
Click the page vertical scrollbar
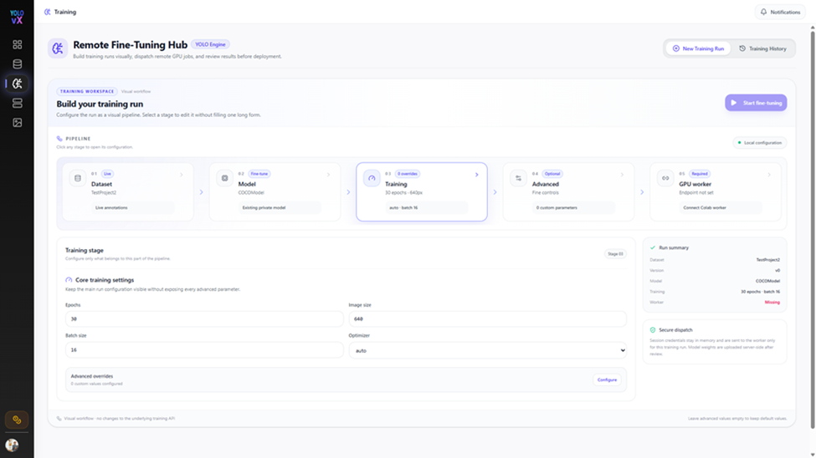pos(813,229)
